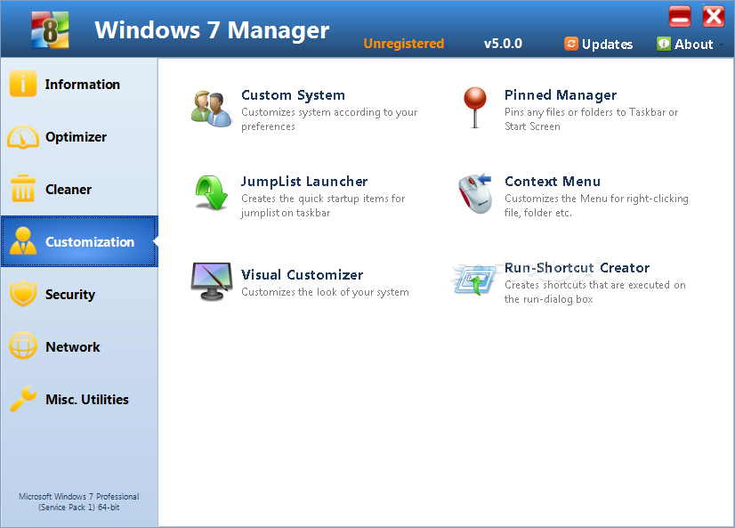Click 'Customizes the Menu for right-clicking' description
Viewport: 735px width, 528px height.
[596, 206]
